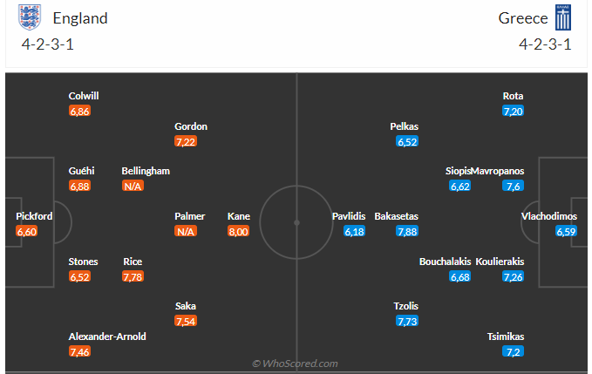The width and height of the screenshot is (592, 374).
Task: Click England's 4-2-3-1 formation text
Action: point(48,44)
